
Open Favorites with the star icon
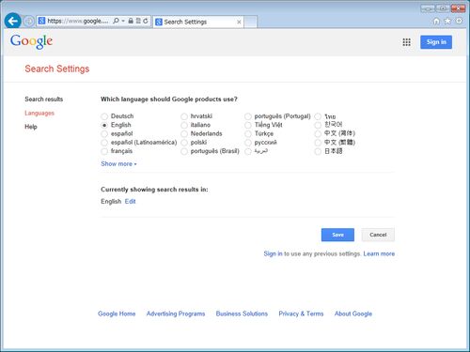click(x=447, y=21)
